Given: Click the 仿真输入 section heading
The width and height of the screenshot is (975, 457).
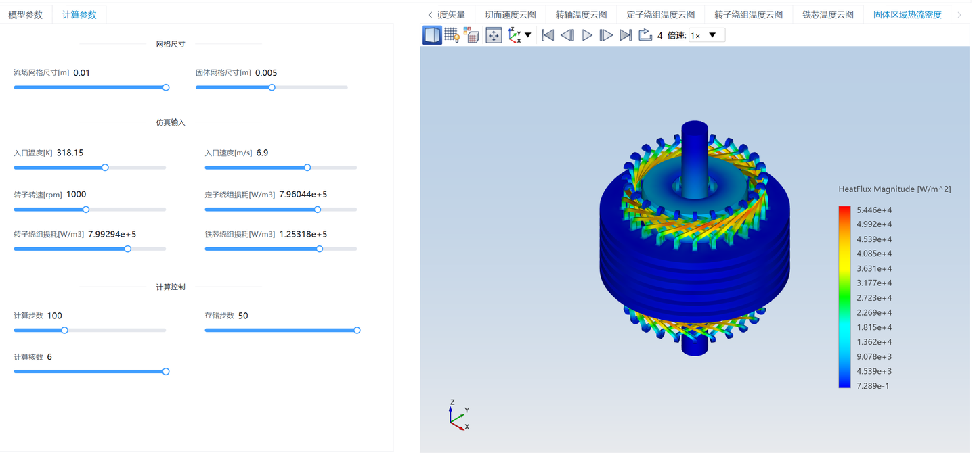Looking at the screenshot, I should (x=171, y=122).
